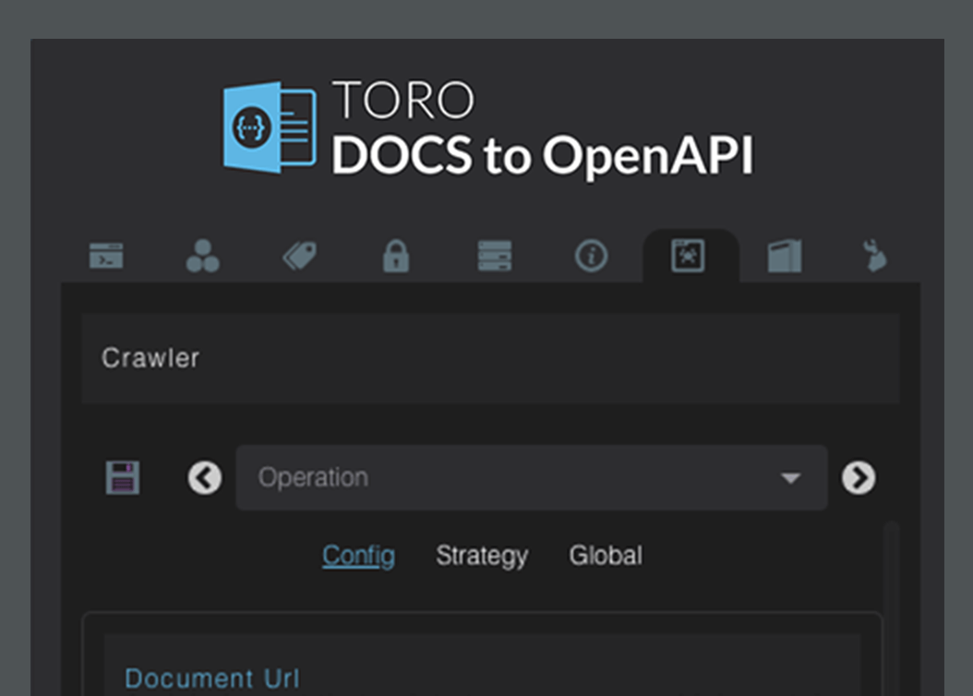The width and height of the screenshot is (973, 696).
Task: Go to next operation arrow
Action: tap(859, 477)
